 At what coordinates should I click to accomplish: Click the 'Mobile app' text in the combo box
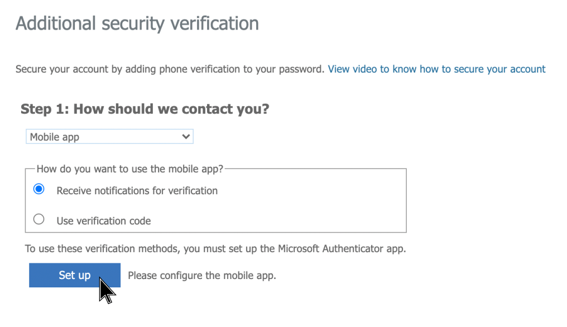[x=55, y=137]
